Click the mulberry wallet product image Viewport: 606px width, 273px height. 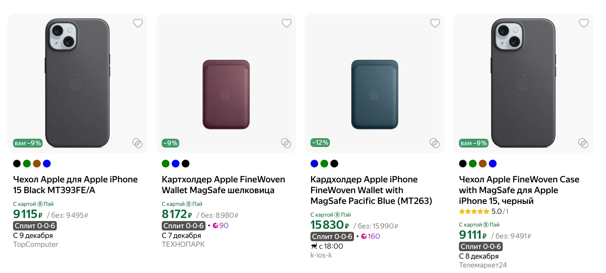[226, 95]
